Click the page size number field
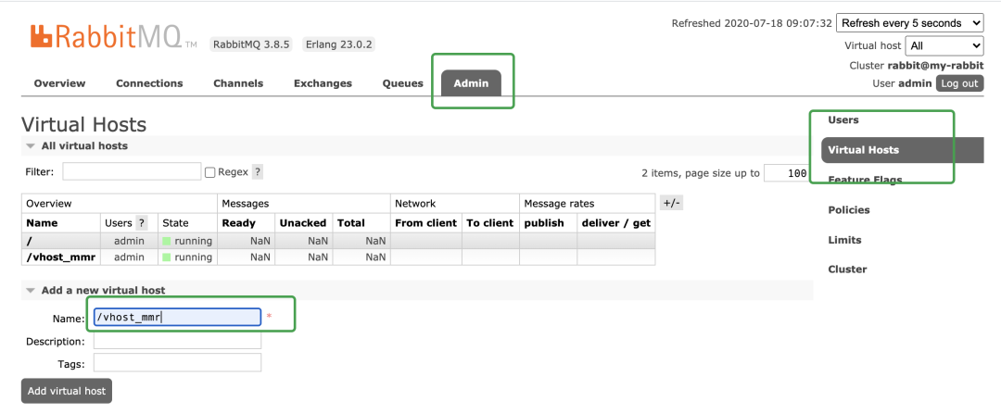The width and height of the screenshot is (1001, 414). coord(786,173)
